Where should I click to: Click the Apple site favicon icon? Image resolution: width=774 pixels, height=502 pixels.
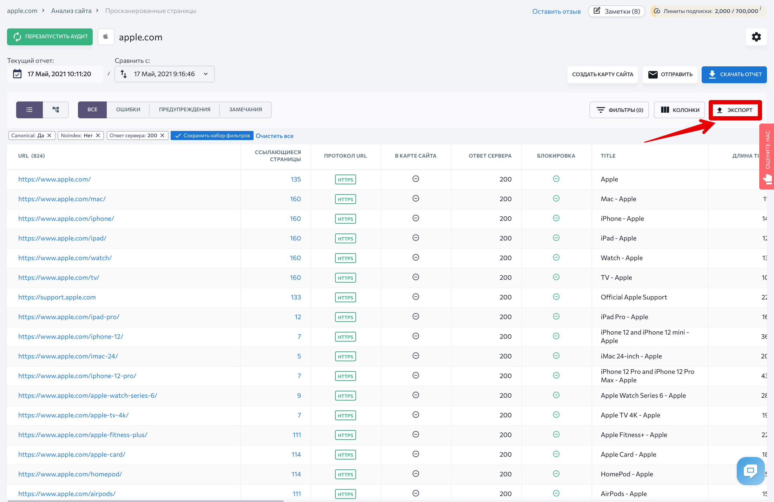pyautogui.click(x=106, y=37)
